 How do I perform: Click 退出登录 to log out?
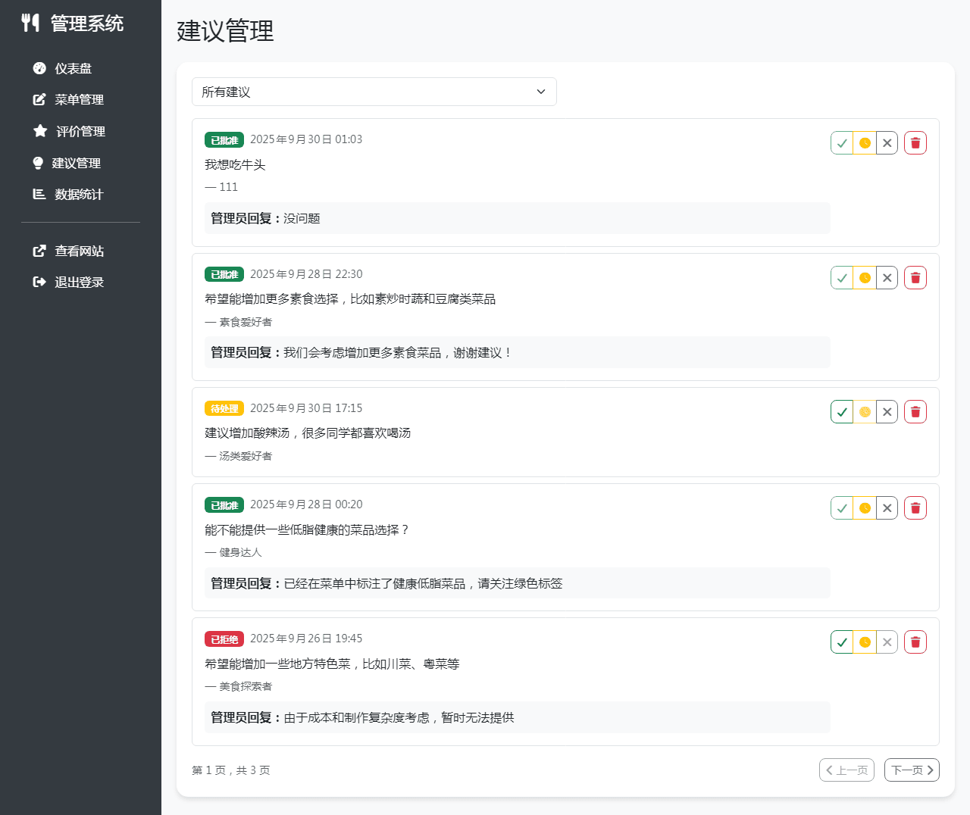(x=79, y=282)
